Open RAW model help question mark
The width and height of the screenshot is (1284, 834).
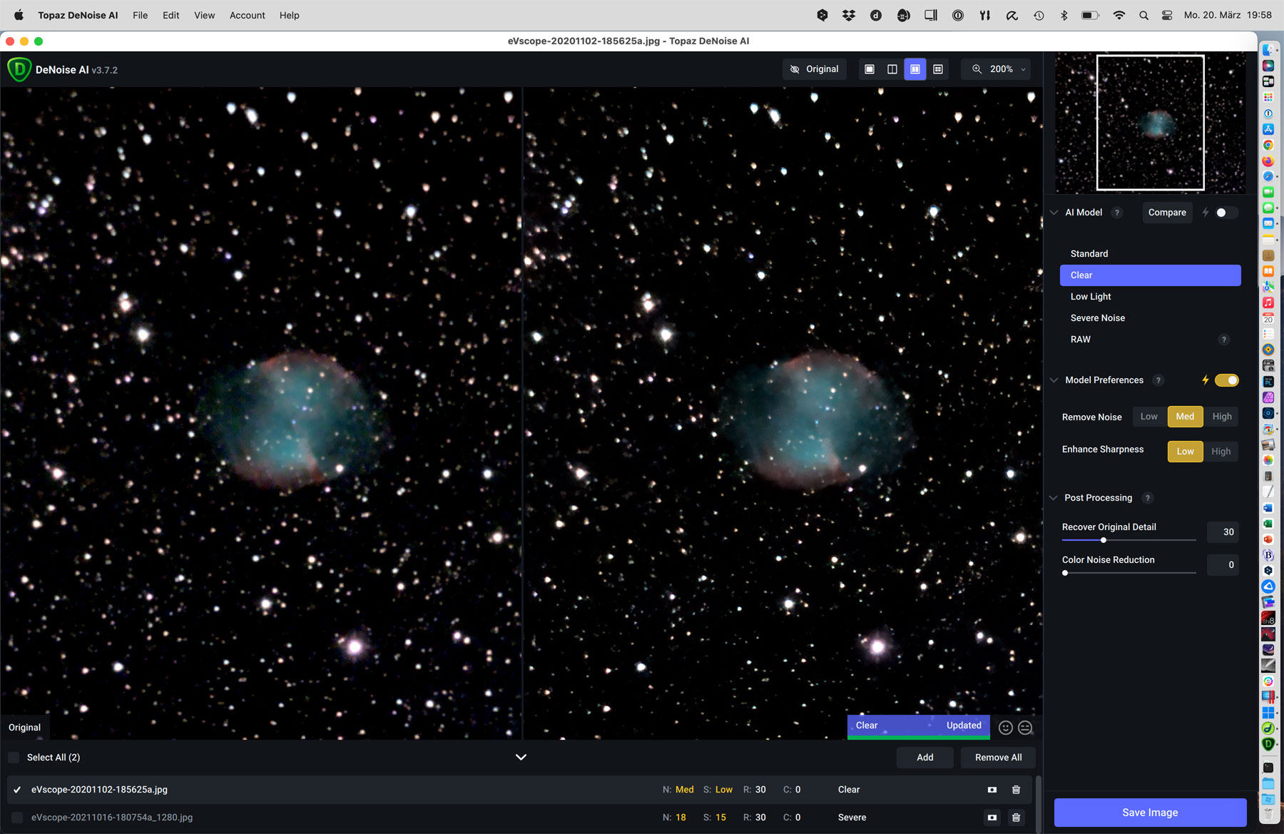coord(1224,340)
